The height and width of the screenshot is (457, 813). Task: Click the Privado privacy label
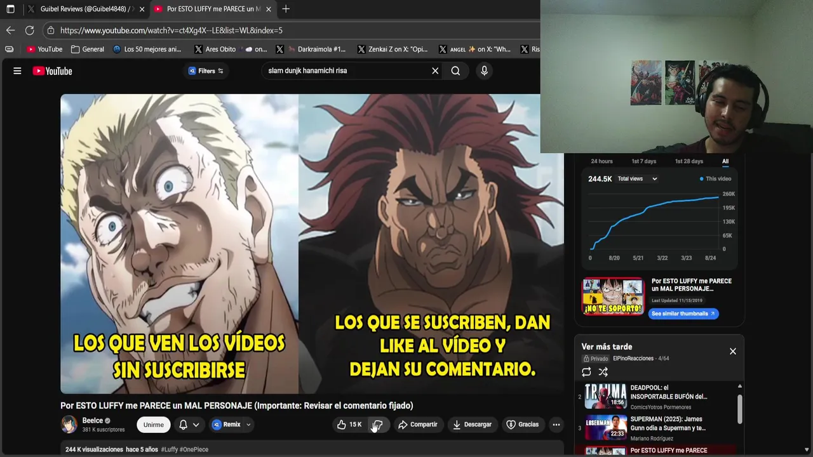tap(596, 359)
